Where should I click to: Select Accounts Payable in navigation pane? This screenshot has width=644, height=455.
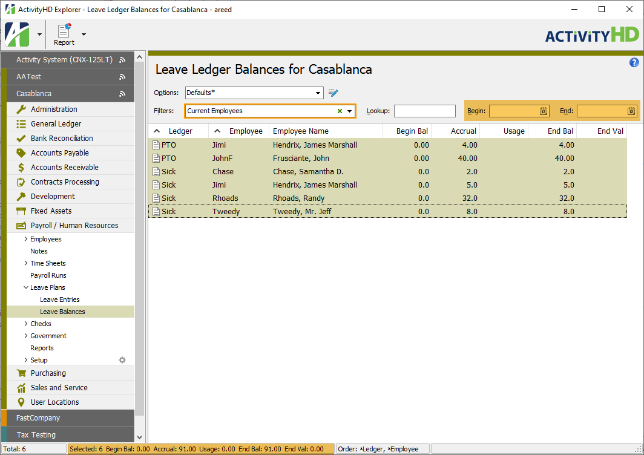[x=59, y=153]
